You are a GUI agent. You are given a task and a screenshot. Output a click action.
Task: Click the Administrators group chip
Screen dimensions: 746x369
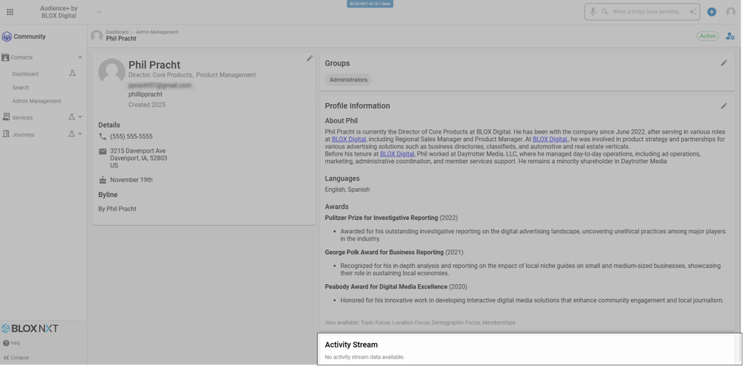[348, 80]
